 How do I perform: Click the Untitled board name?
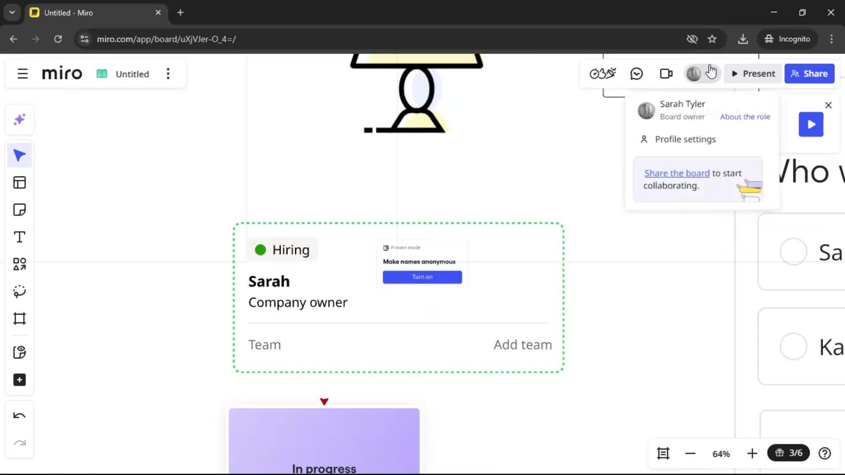point(132,74)
